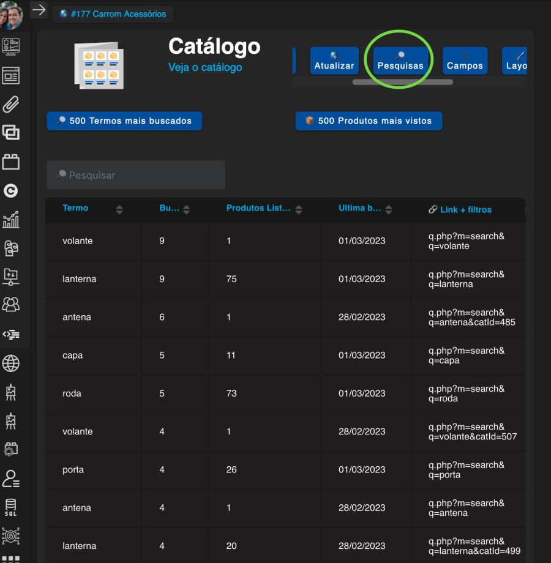Image resolution: width=551 pixels, height=563 pixels.
Task: Open 500 Produtos mais vistos
Action: (369, 121)
